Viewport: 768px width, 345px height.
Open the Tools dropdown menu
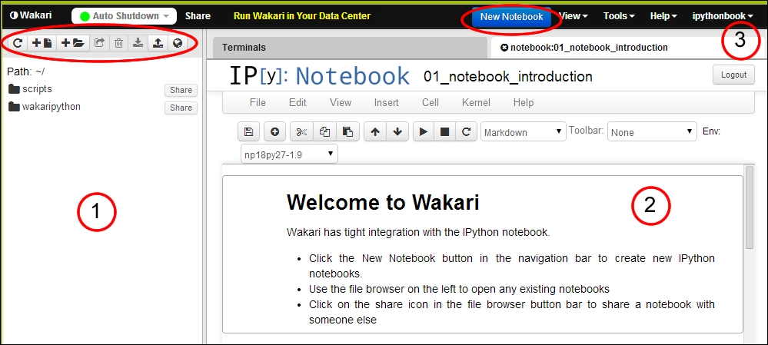coord(619,15)
